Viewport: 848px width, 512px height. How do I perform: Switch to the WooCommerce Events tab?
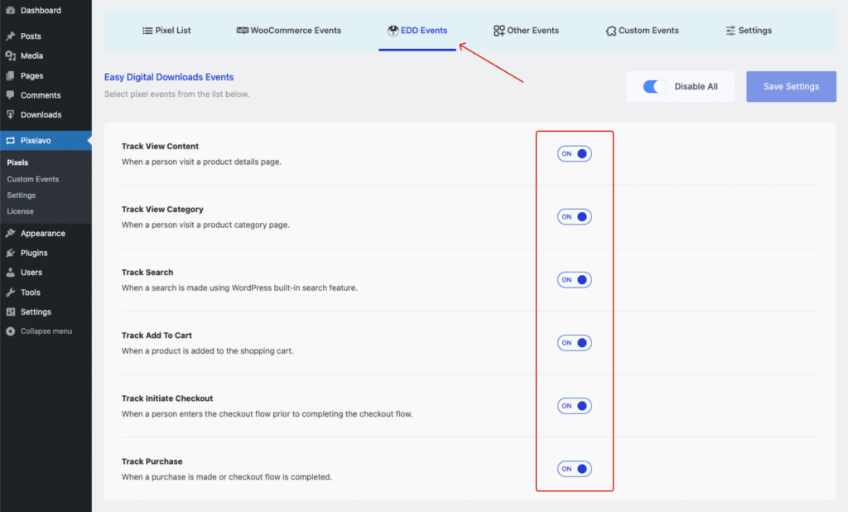coord(289,31)
